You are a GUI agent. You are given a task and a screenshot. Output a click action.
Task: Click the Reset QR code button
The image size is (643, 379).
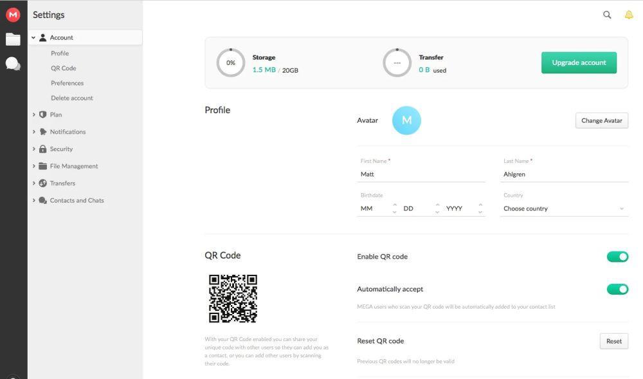pyautogui.click(x=614, y=341)
